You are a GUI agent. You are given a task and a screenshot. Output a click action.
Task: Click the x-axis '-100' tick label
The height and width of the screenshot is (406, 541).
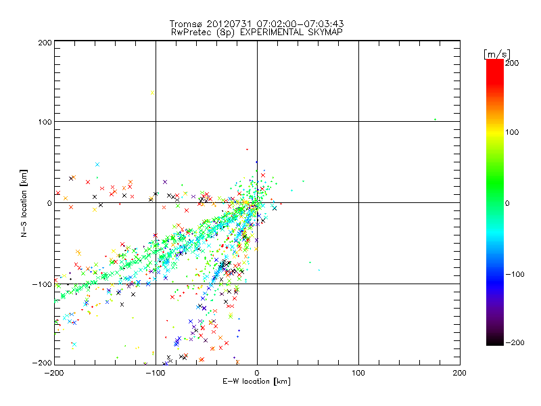(x=155, y=373)
